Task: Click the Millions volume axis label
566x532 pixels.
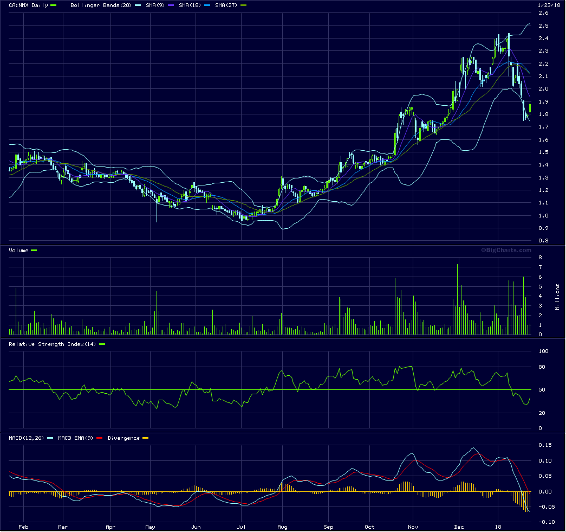Action: pos(557,297)
